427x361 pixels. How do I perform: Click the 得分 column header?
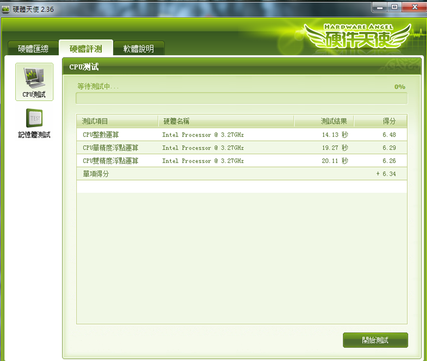[x=380, y=121]
